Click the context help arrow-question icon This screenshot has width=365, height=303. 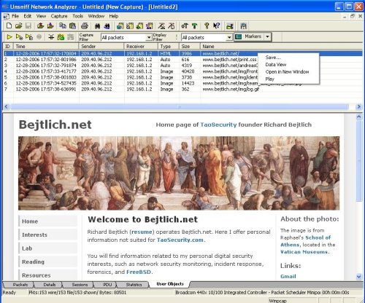point(217,25)
